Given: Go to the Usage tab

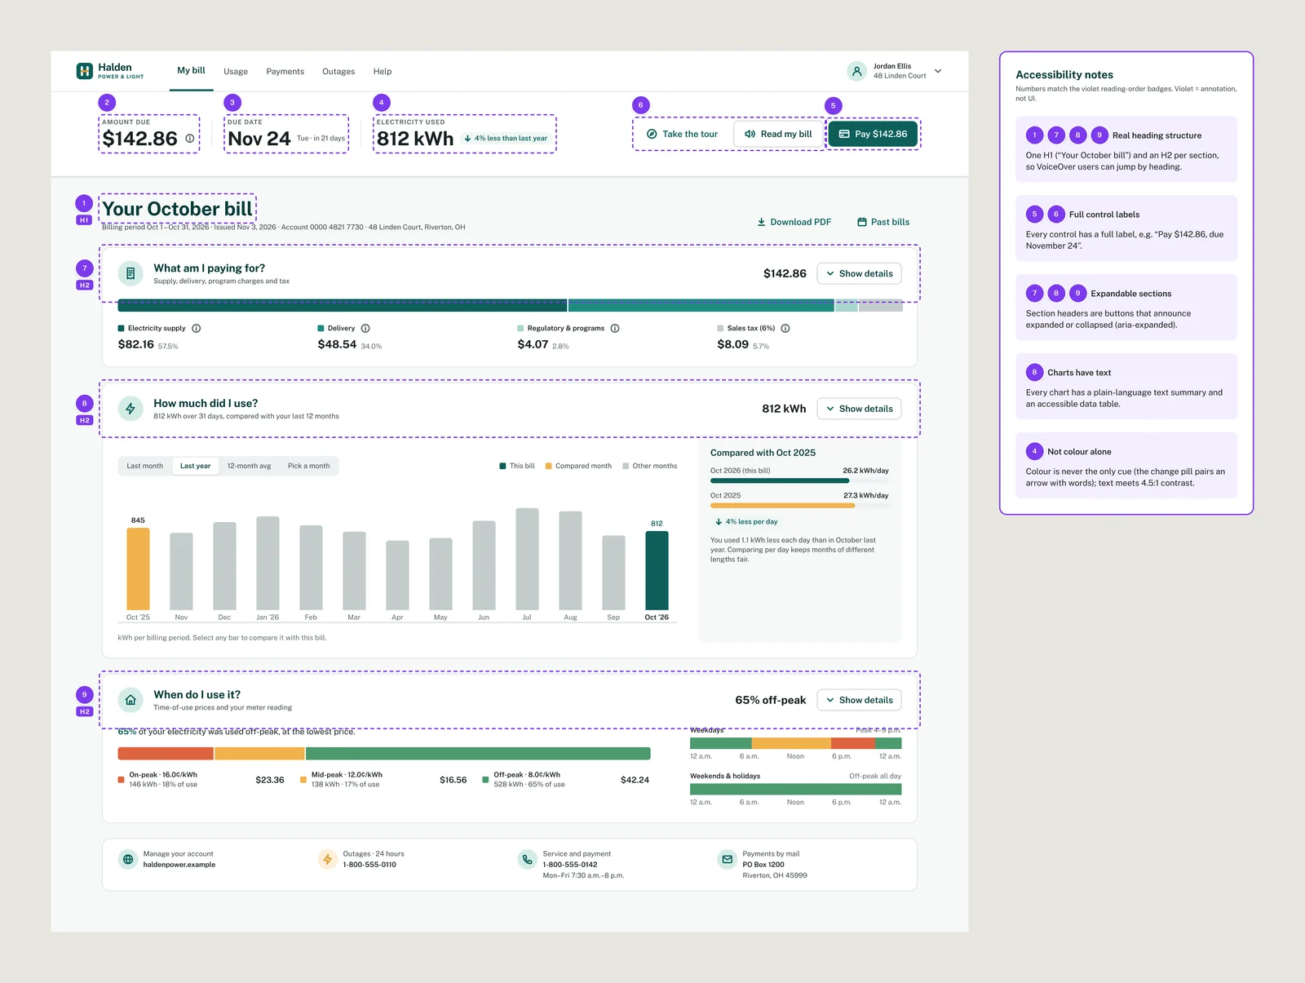Looking at the screenshot, I should [236, 72].
